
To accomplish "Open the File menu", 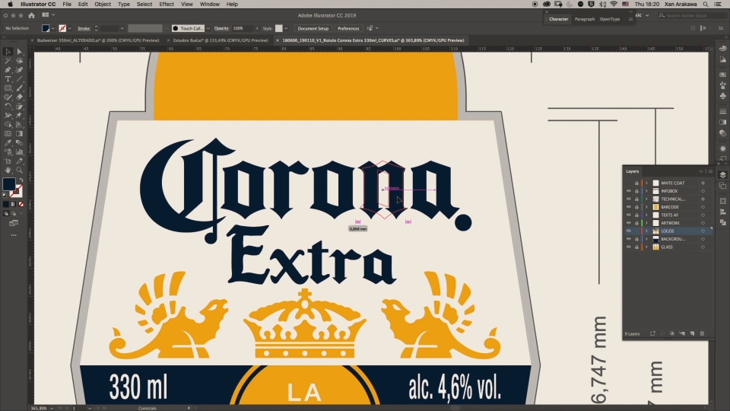I will click(x=67, y=5).
